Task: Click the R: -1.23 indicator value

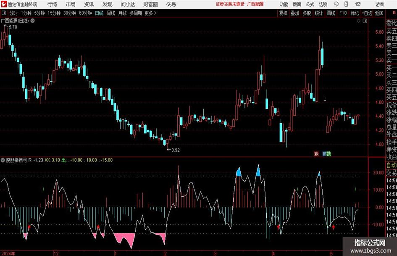Action: tap(36, 160)
